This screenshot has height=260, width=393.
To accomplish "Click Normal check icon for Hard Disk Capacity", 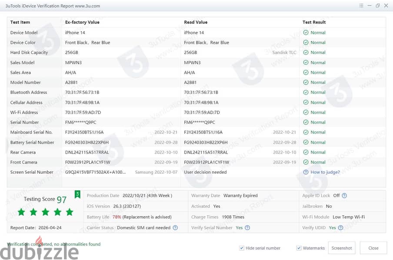I will 306,53.
